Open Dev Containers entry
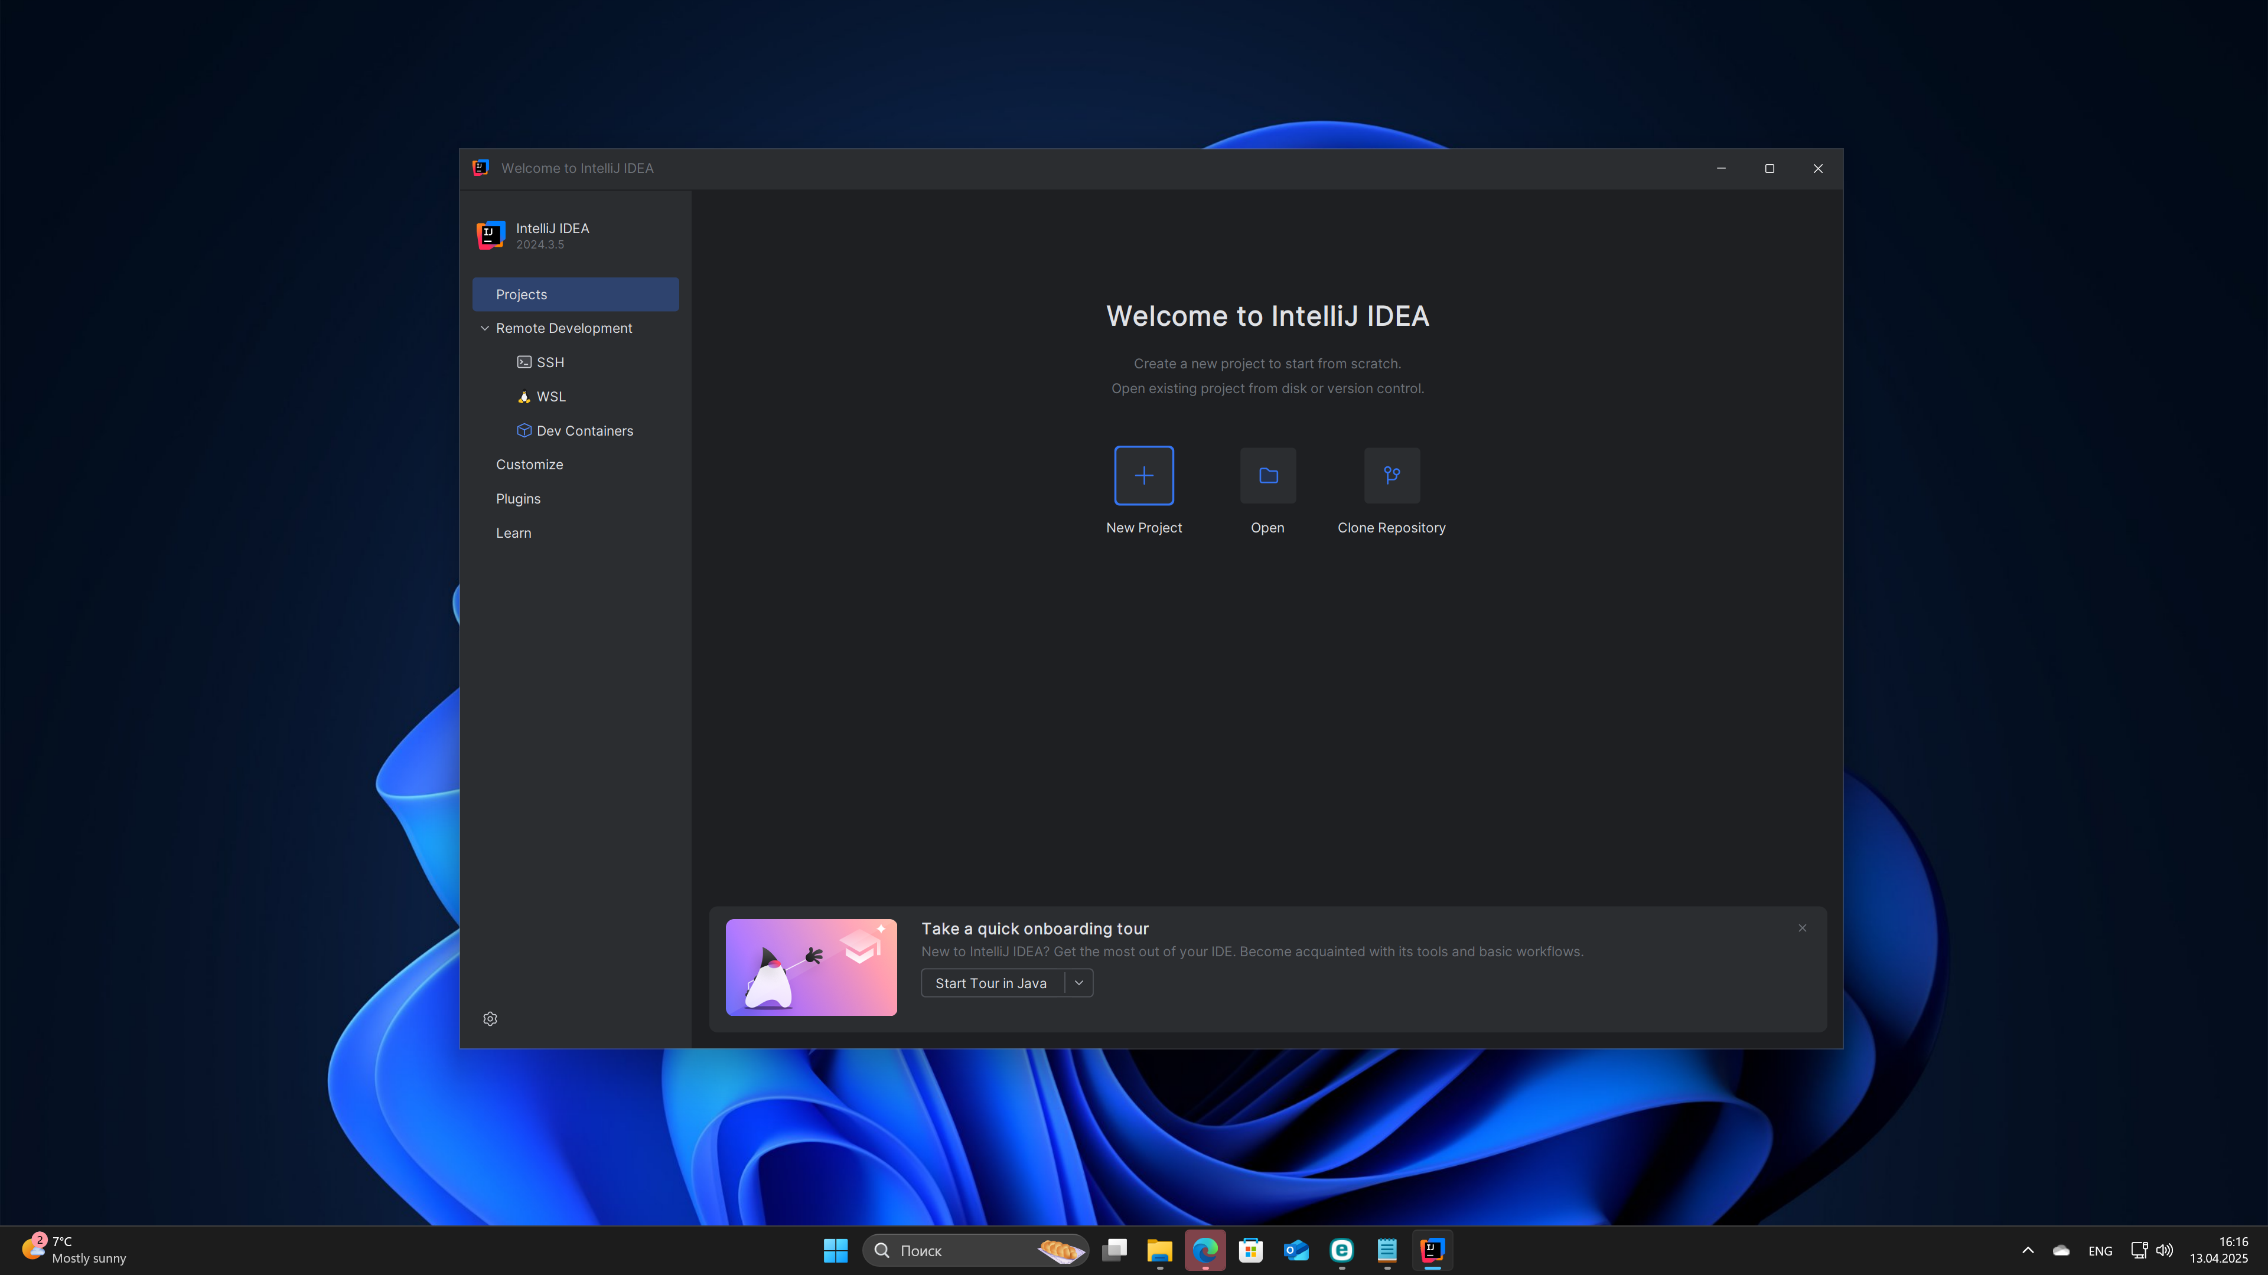The height and width of the screenshot is (1275, 2268). pos(576,431)
